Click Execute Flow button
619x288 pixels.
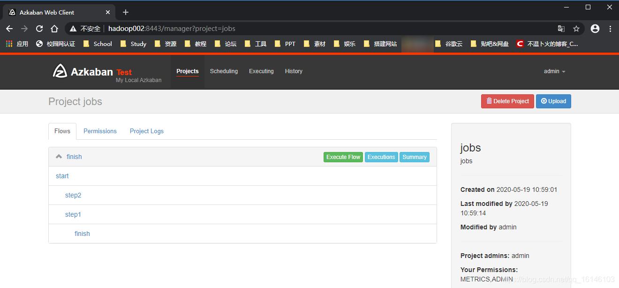(343, 157)
